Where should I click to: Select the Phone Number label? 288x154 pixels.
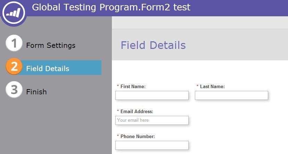point(138,137)
